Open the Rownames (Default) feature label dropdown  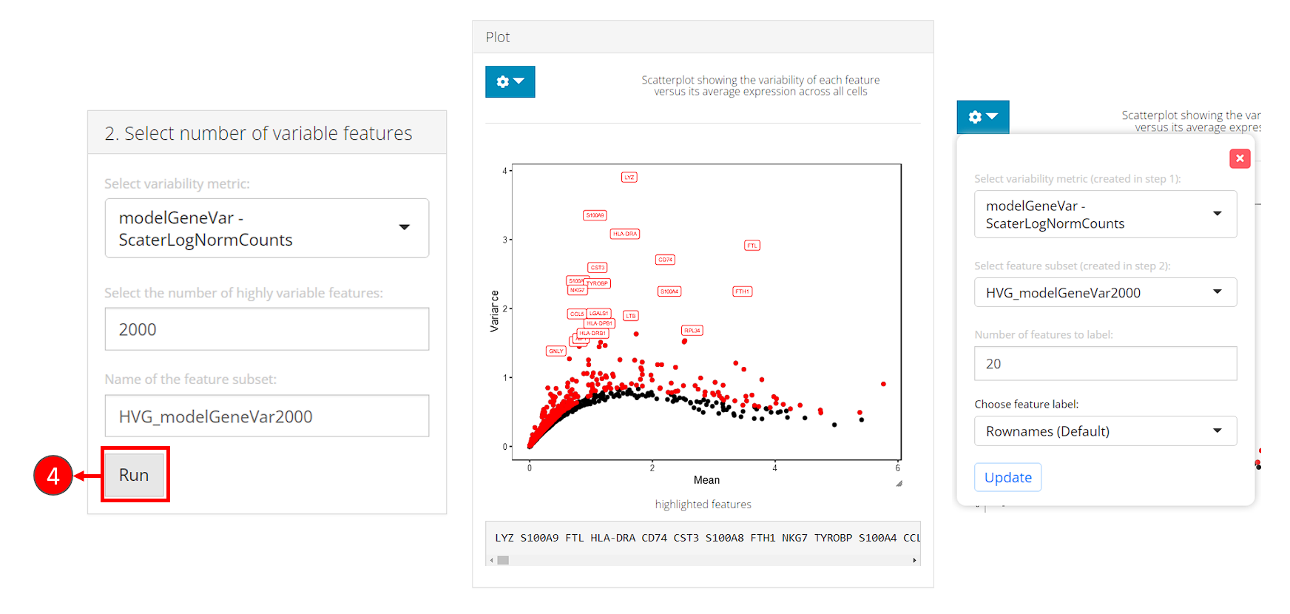[1105, 431]
